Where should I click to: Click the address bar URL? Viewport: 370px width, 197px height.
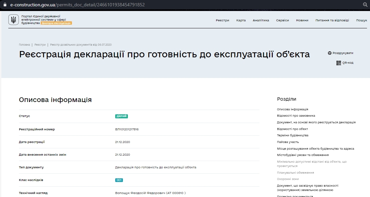77,4
